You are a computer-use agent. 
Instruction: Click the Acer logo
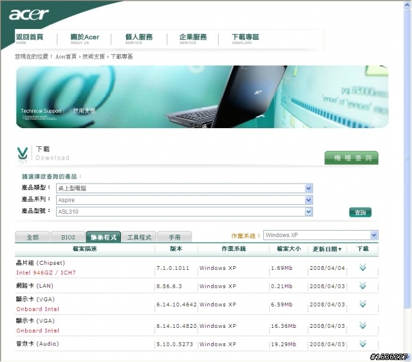[29, 14]
